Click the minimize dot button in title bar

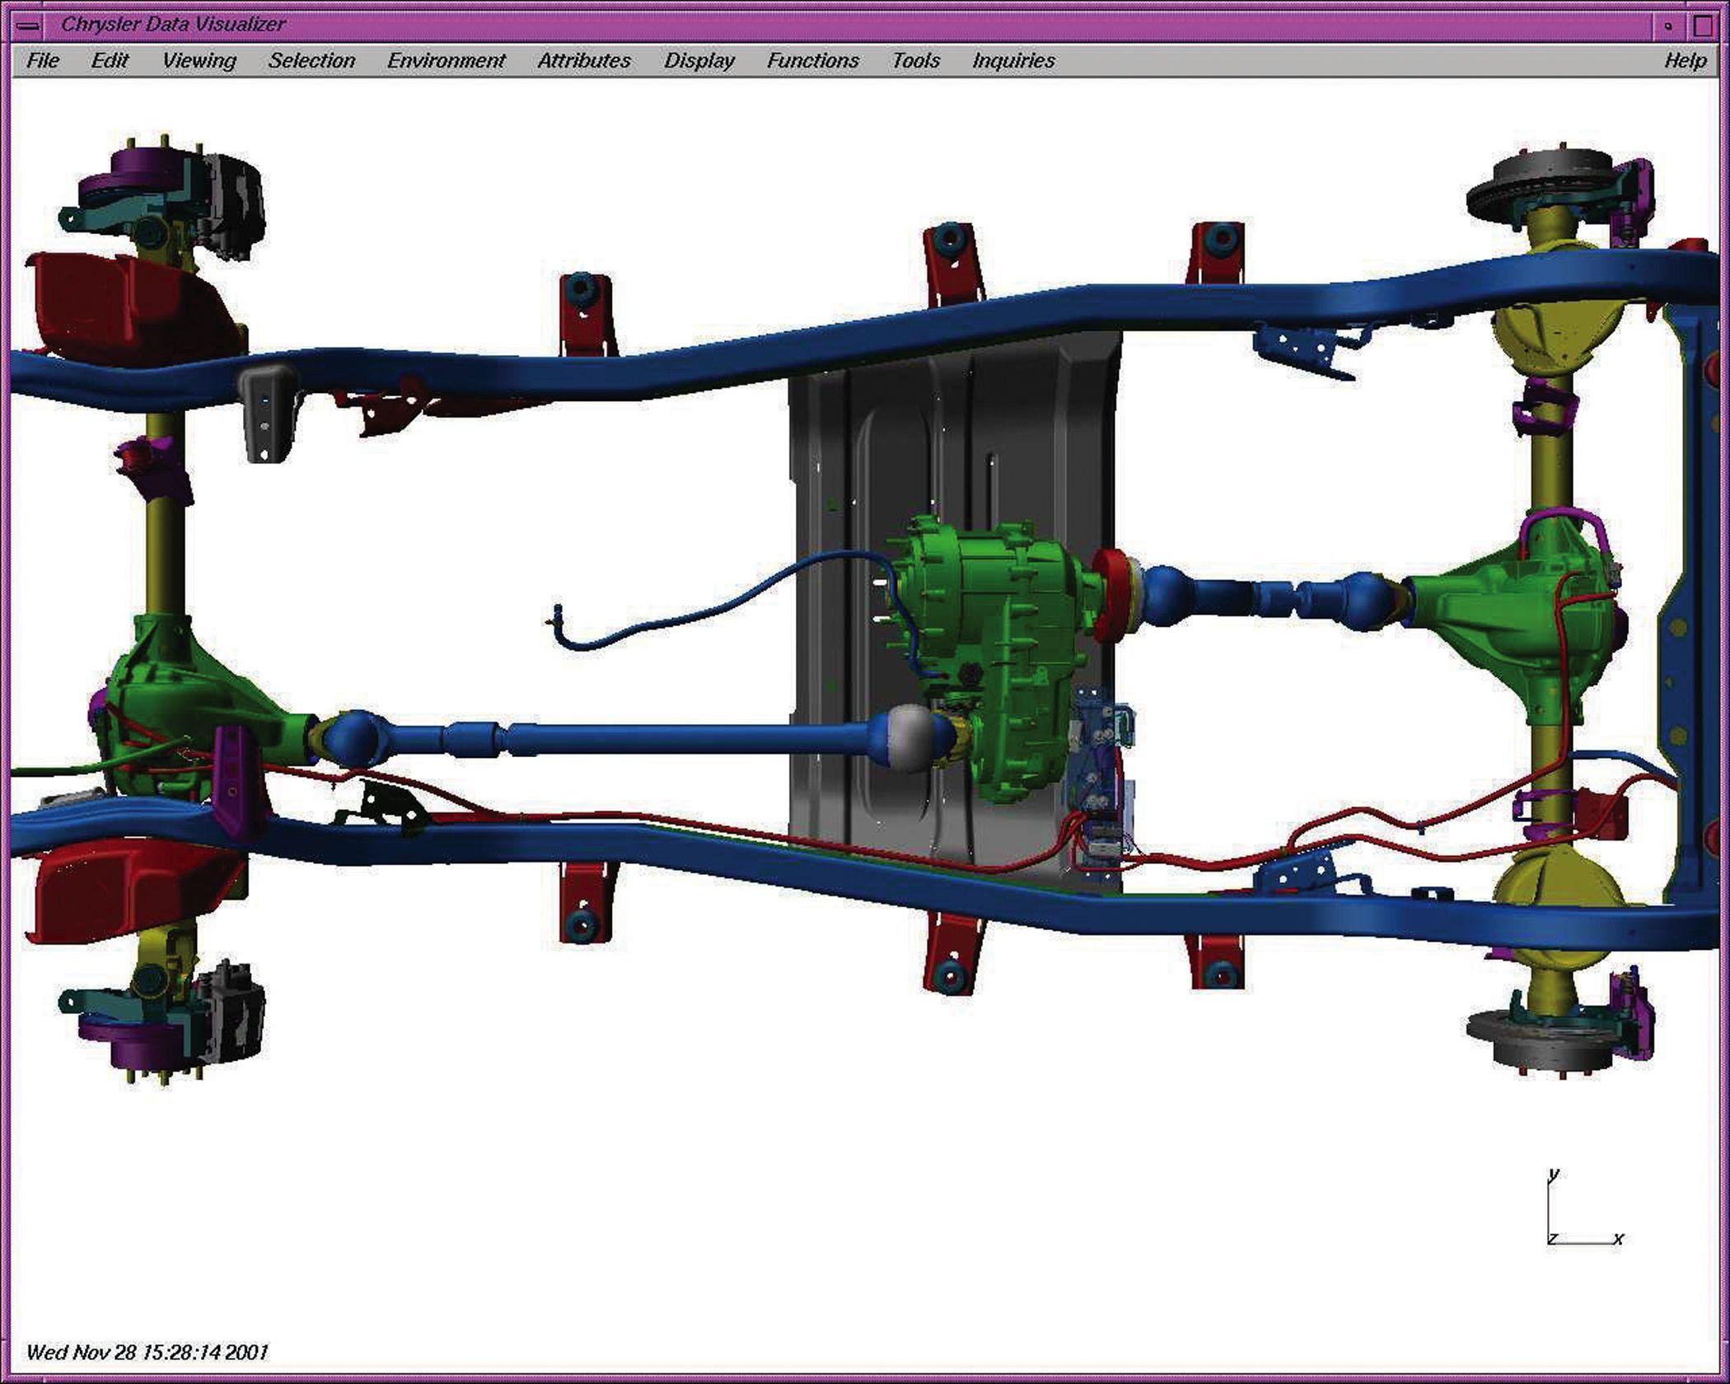(x=1668, y=26)
